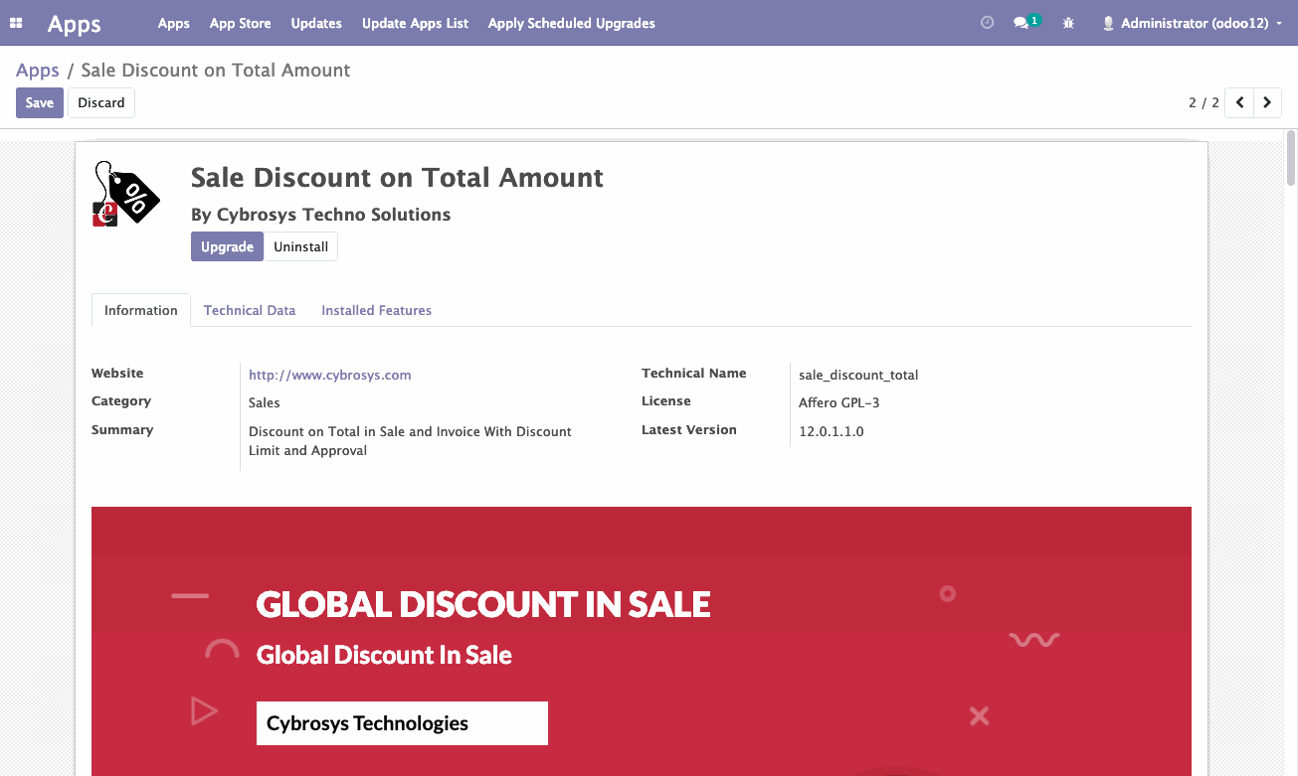Screen dimensions: 1298x776
Task: Click the 2 / 2 pager counter
Action: pos(1204,103)
